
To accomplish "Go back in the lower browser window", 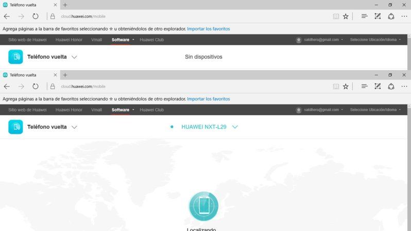I will 7,86.
